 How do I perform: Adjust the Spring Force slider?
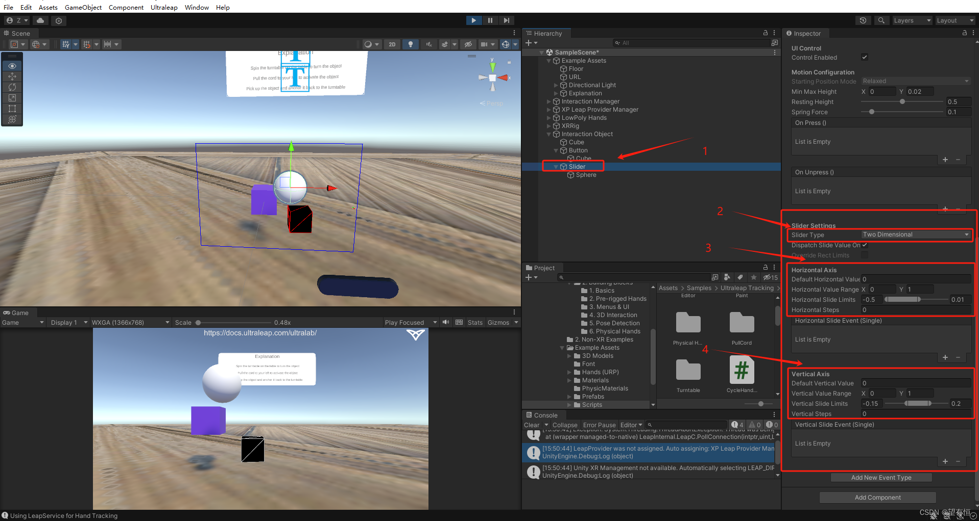point(902,112)
